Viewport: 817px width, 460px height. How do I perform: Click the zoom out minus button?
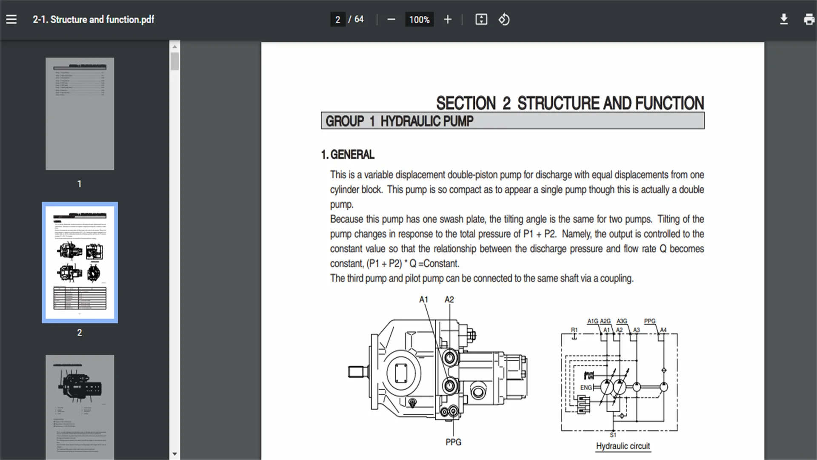391,20
